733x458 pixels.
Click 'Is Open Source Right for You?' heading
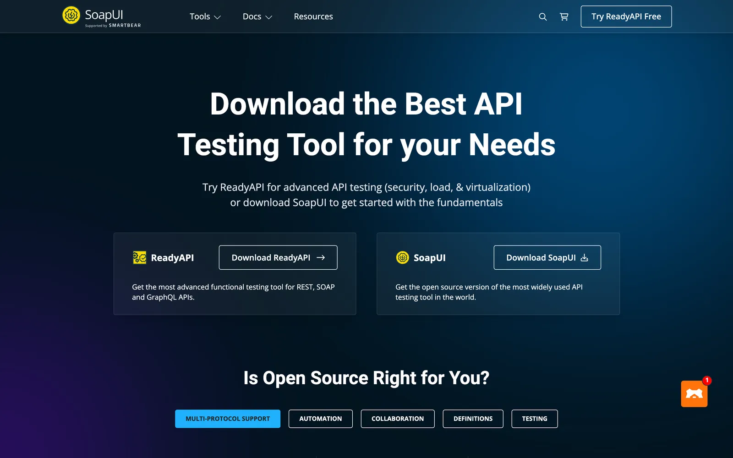(366, 378)
